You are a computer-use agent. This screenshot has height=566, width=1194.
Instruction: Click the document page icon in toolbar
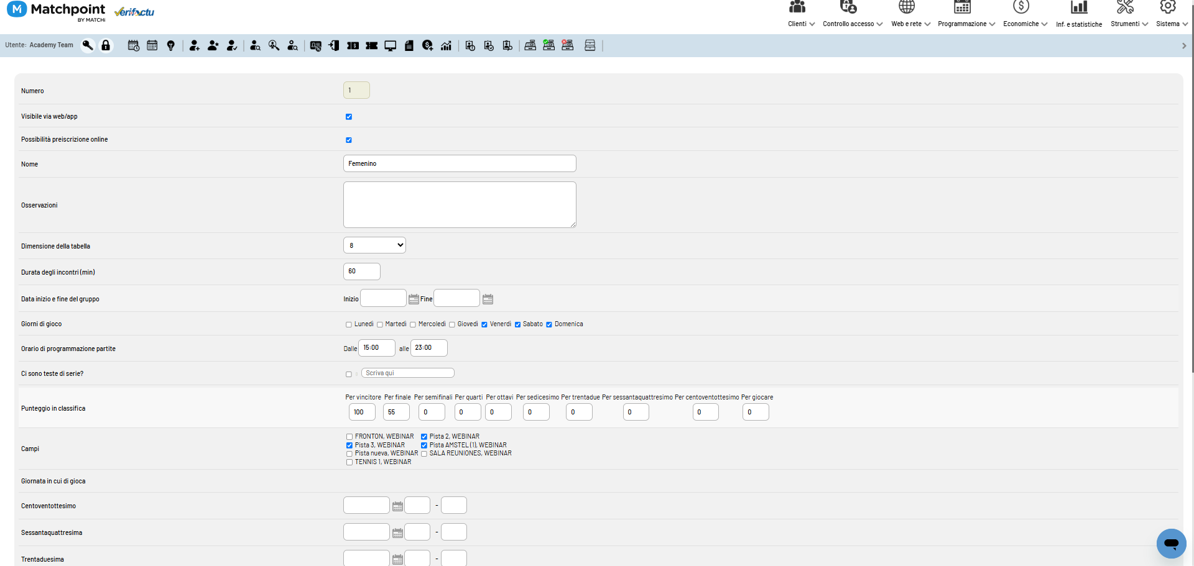pos(409,45)
